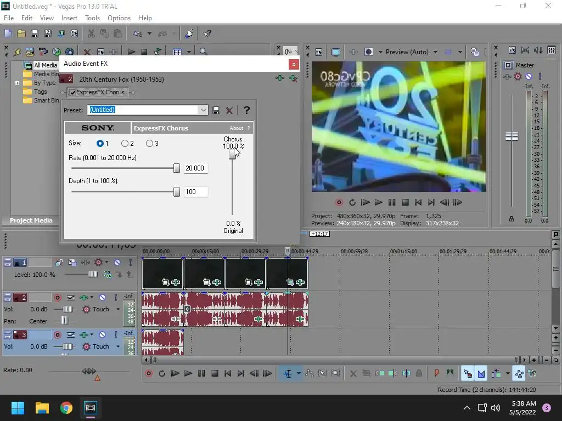Toggle Loop Playback in timeline transport
This screenshot has height=421, width=562.
(162, 373)
